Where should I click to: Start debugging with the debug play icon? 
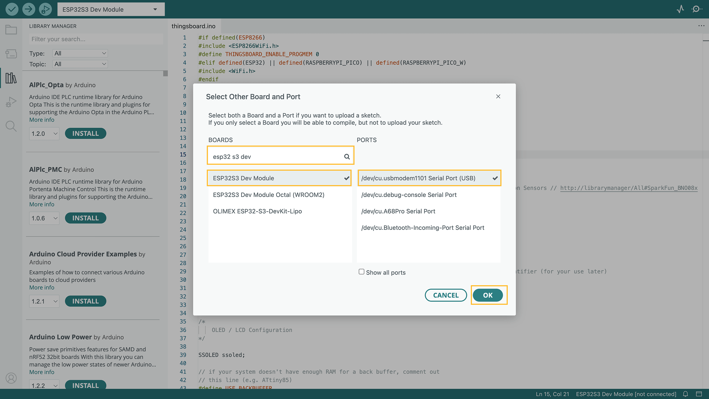[45, 9]
